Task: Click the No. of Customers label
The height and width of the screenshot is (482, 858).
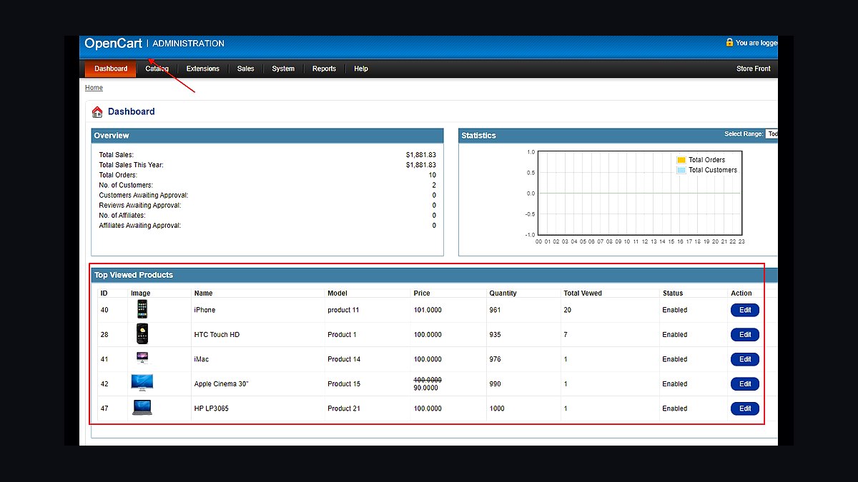Action: point(126,185)
